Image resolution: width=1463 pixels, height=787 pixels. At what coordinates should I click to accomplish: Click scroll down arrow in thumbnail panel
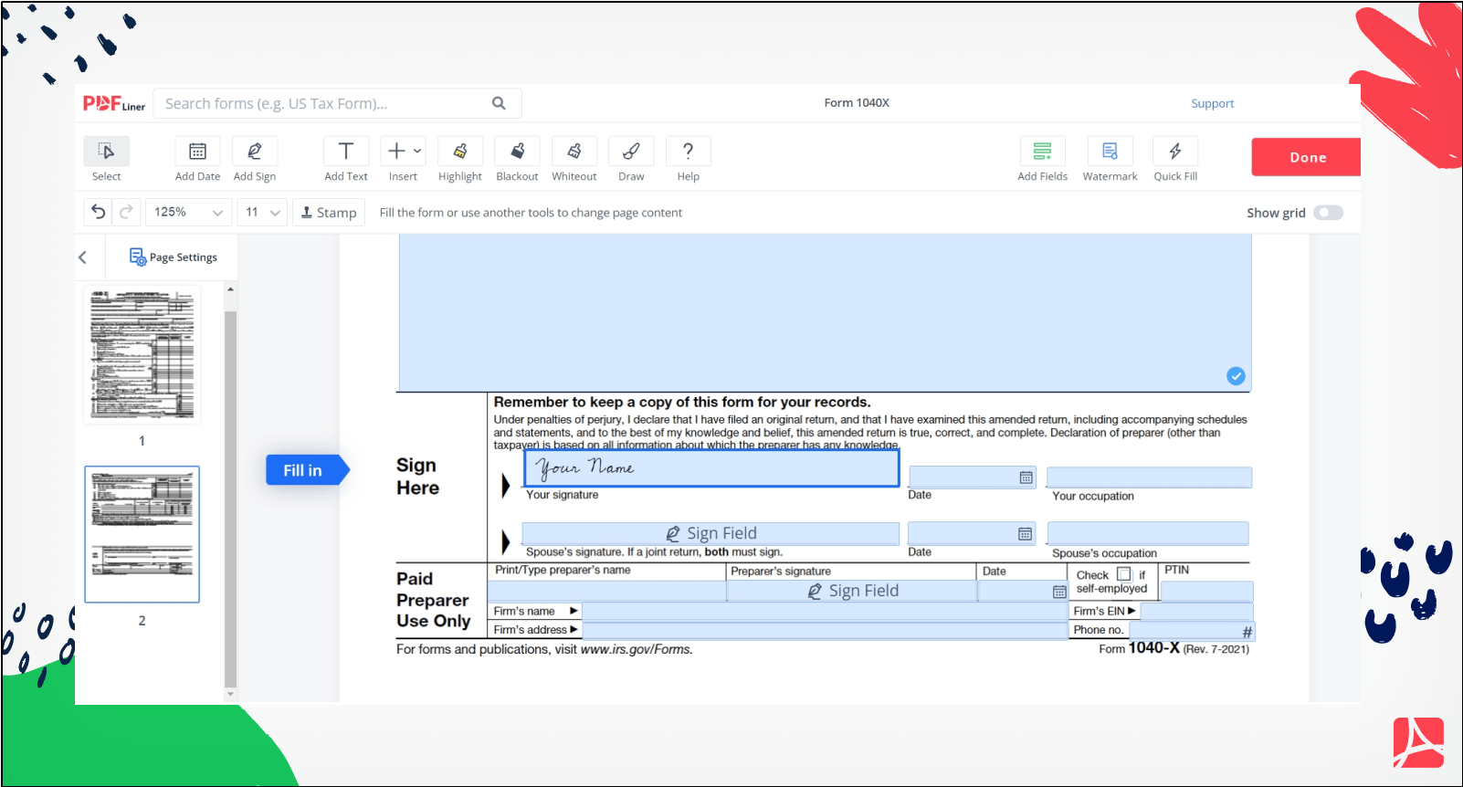[x=230, y=694]
